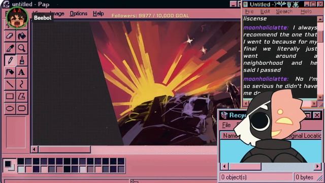Select the Rounded Rectangle tool
Image resolution: width=325 pixels, height=183 pixels.
(21, 108)
